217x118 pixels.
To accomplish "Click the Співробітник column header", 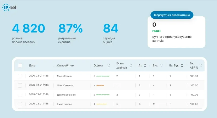I will (66, 65).
